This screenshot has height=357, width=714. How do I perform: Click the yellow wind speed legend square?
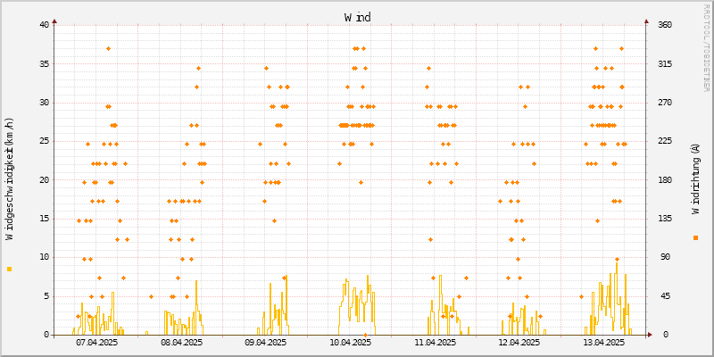[x=9, y=269]
